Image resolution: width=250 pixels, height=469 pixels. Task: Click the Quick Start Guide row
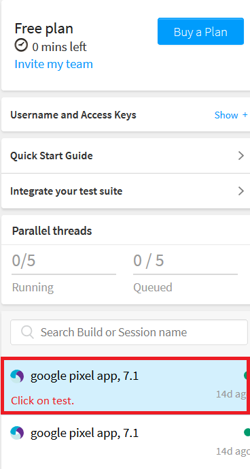point(126,155)
